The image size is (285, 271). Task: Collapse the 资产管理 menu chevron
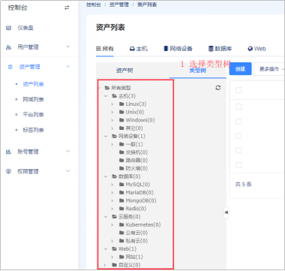[x=67, y=67]
